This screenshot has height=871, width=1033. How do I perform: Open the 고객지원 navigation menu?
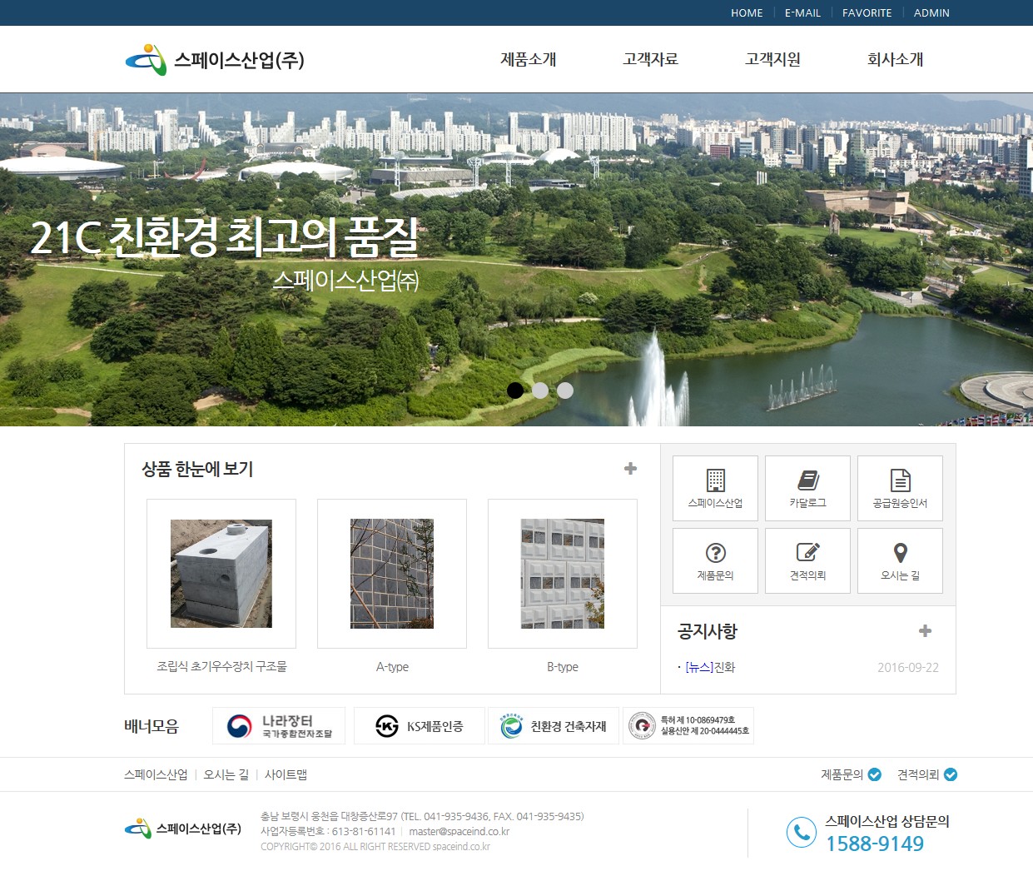point(772,60)
